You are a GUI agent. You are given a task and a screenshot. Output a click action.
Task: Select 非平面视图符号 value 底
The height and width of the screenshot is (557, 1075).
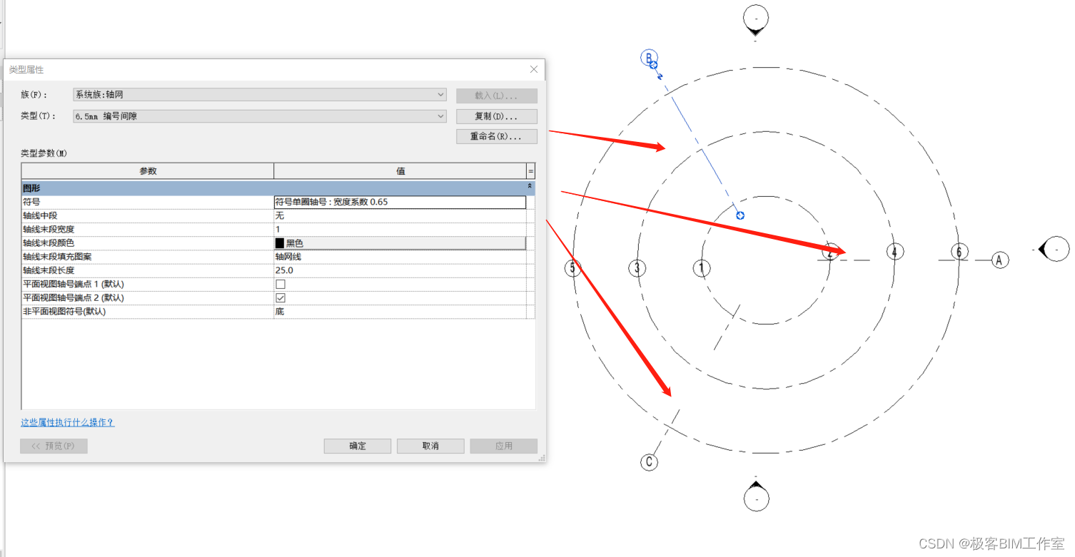[400, 312]
